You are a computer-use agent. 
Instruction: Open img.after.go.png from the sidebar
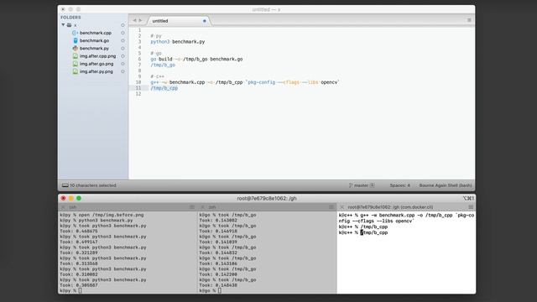96,64
